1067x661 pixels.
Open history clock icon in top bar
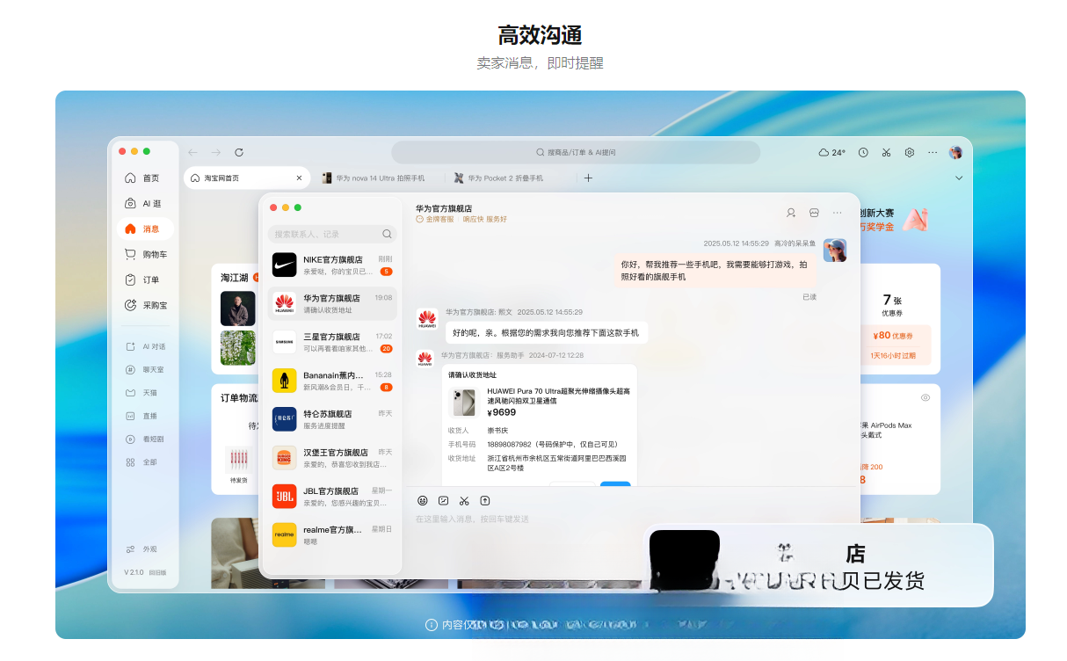pos(863,152)
